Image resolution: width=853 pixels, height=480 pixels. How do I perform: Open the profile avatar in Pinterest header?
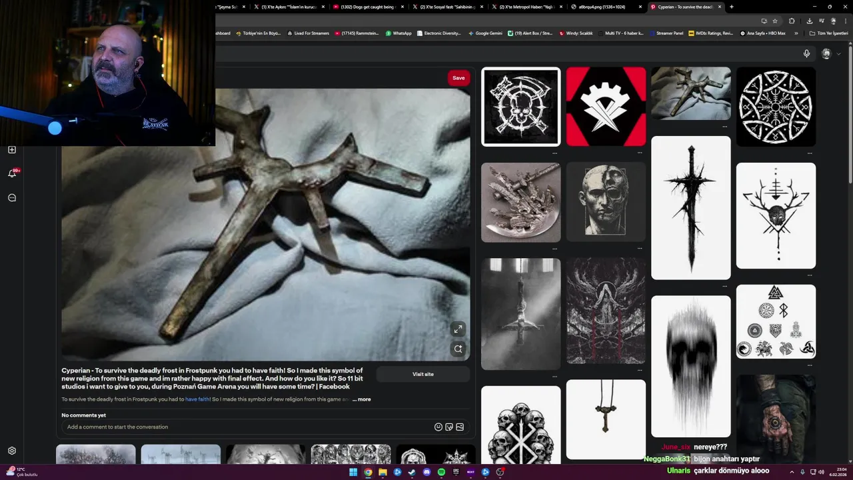[x=826, y=54]
